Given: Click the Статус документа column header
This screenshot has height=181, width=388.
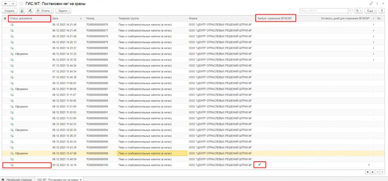Looking at the screenshot, I should click(x=29, y=18).
